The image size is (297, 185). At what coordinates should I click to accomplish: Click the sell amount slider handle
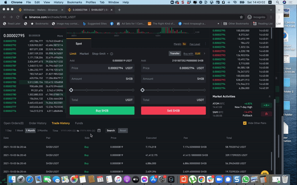click(143, 90)
